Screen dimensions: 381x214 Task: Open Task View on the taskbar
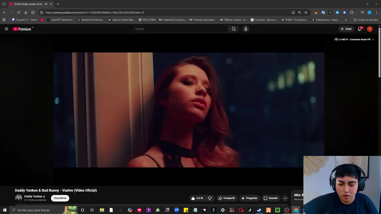point(92,210)
